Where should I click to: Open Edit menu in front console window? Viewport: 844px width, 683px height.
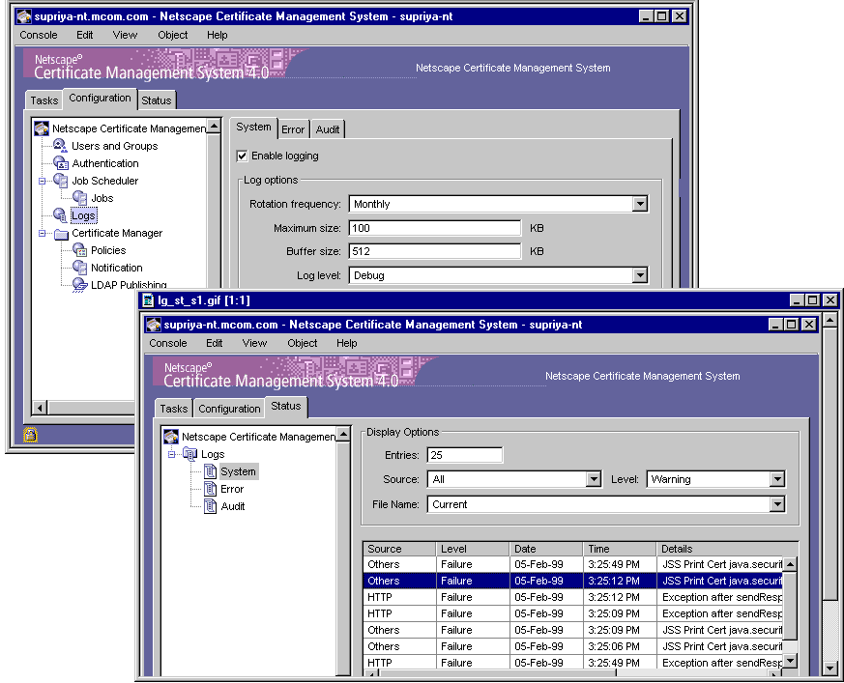pyautogui.click(x=215, y=343)
